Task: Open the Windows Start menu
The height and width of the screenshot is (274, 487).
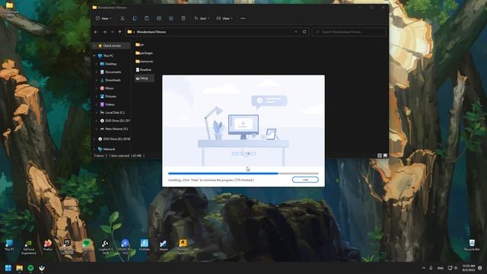Action: (x=8, y=268)
